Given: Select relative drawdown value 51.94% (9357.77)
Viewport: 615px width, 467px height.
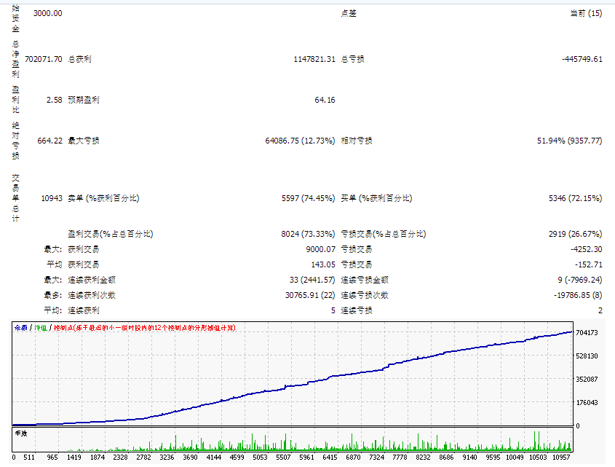Looking at the screenshot, I should pyautogui.click(x=569, y=141).
